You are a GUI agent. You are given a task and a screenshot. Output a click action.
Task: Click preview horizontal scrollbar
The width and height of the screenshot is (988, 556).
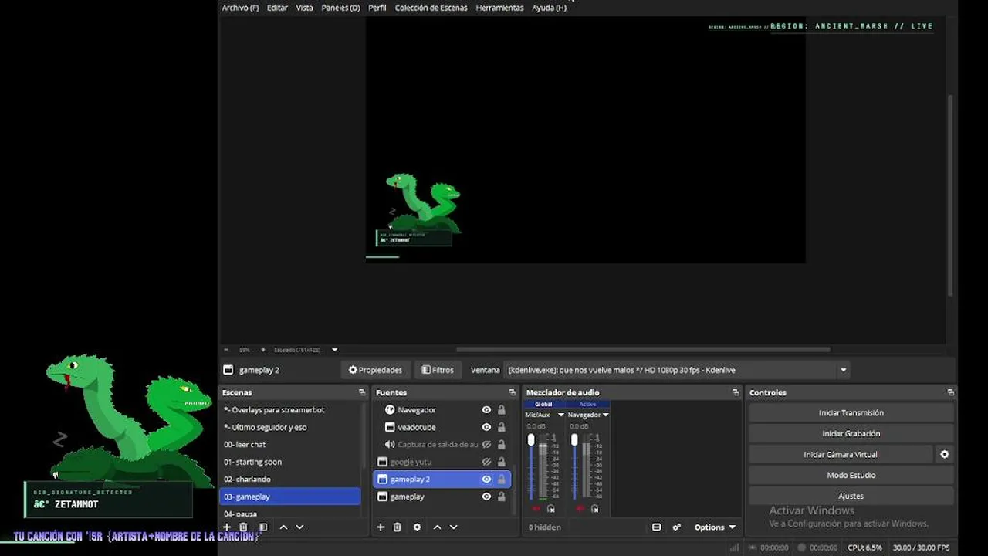pos(643,349)
